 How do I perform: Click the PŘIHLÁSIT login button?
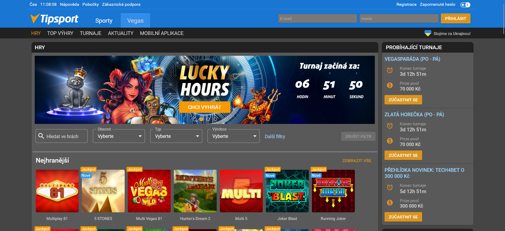point(456,18)
